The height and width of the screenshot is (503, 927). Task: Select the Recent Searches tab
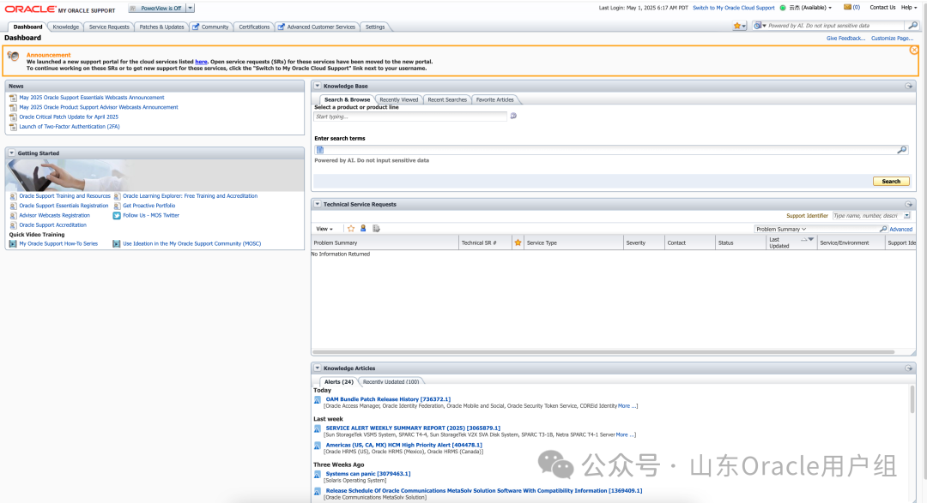tap(447, 99)
